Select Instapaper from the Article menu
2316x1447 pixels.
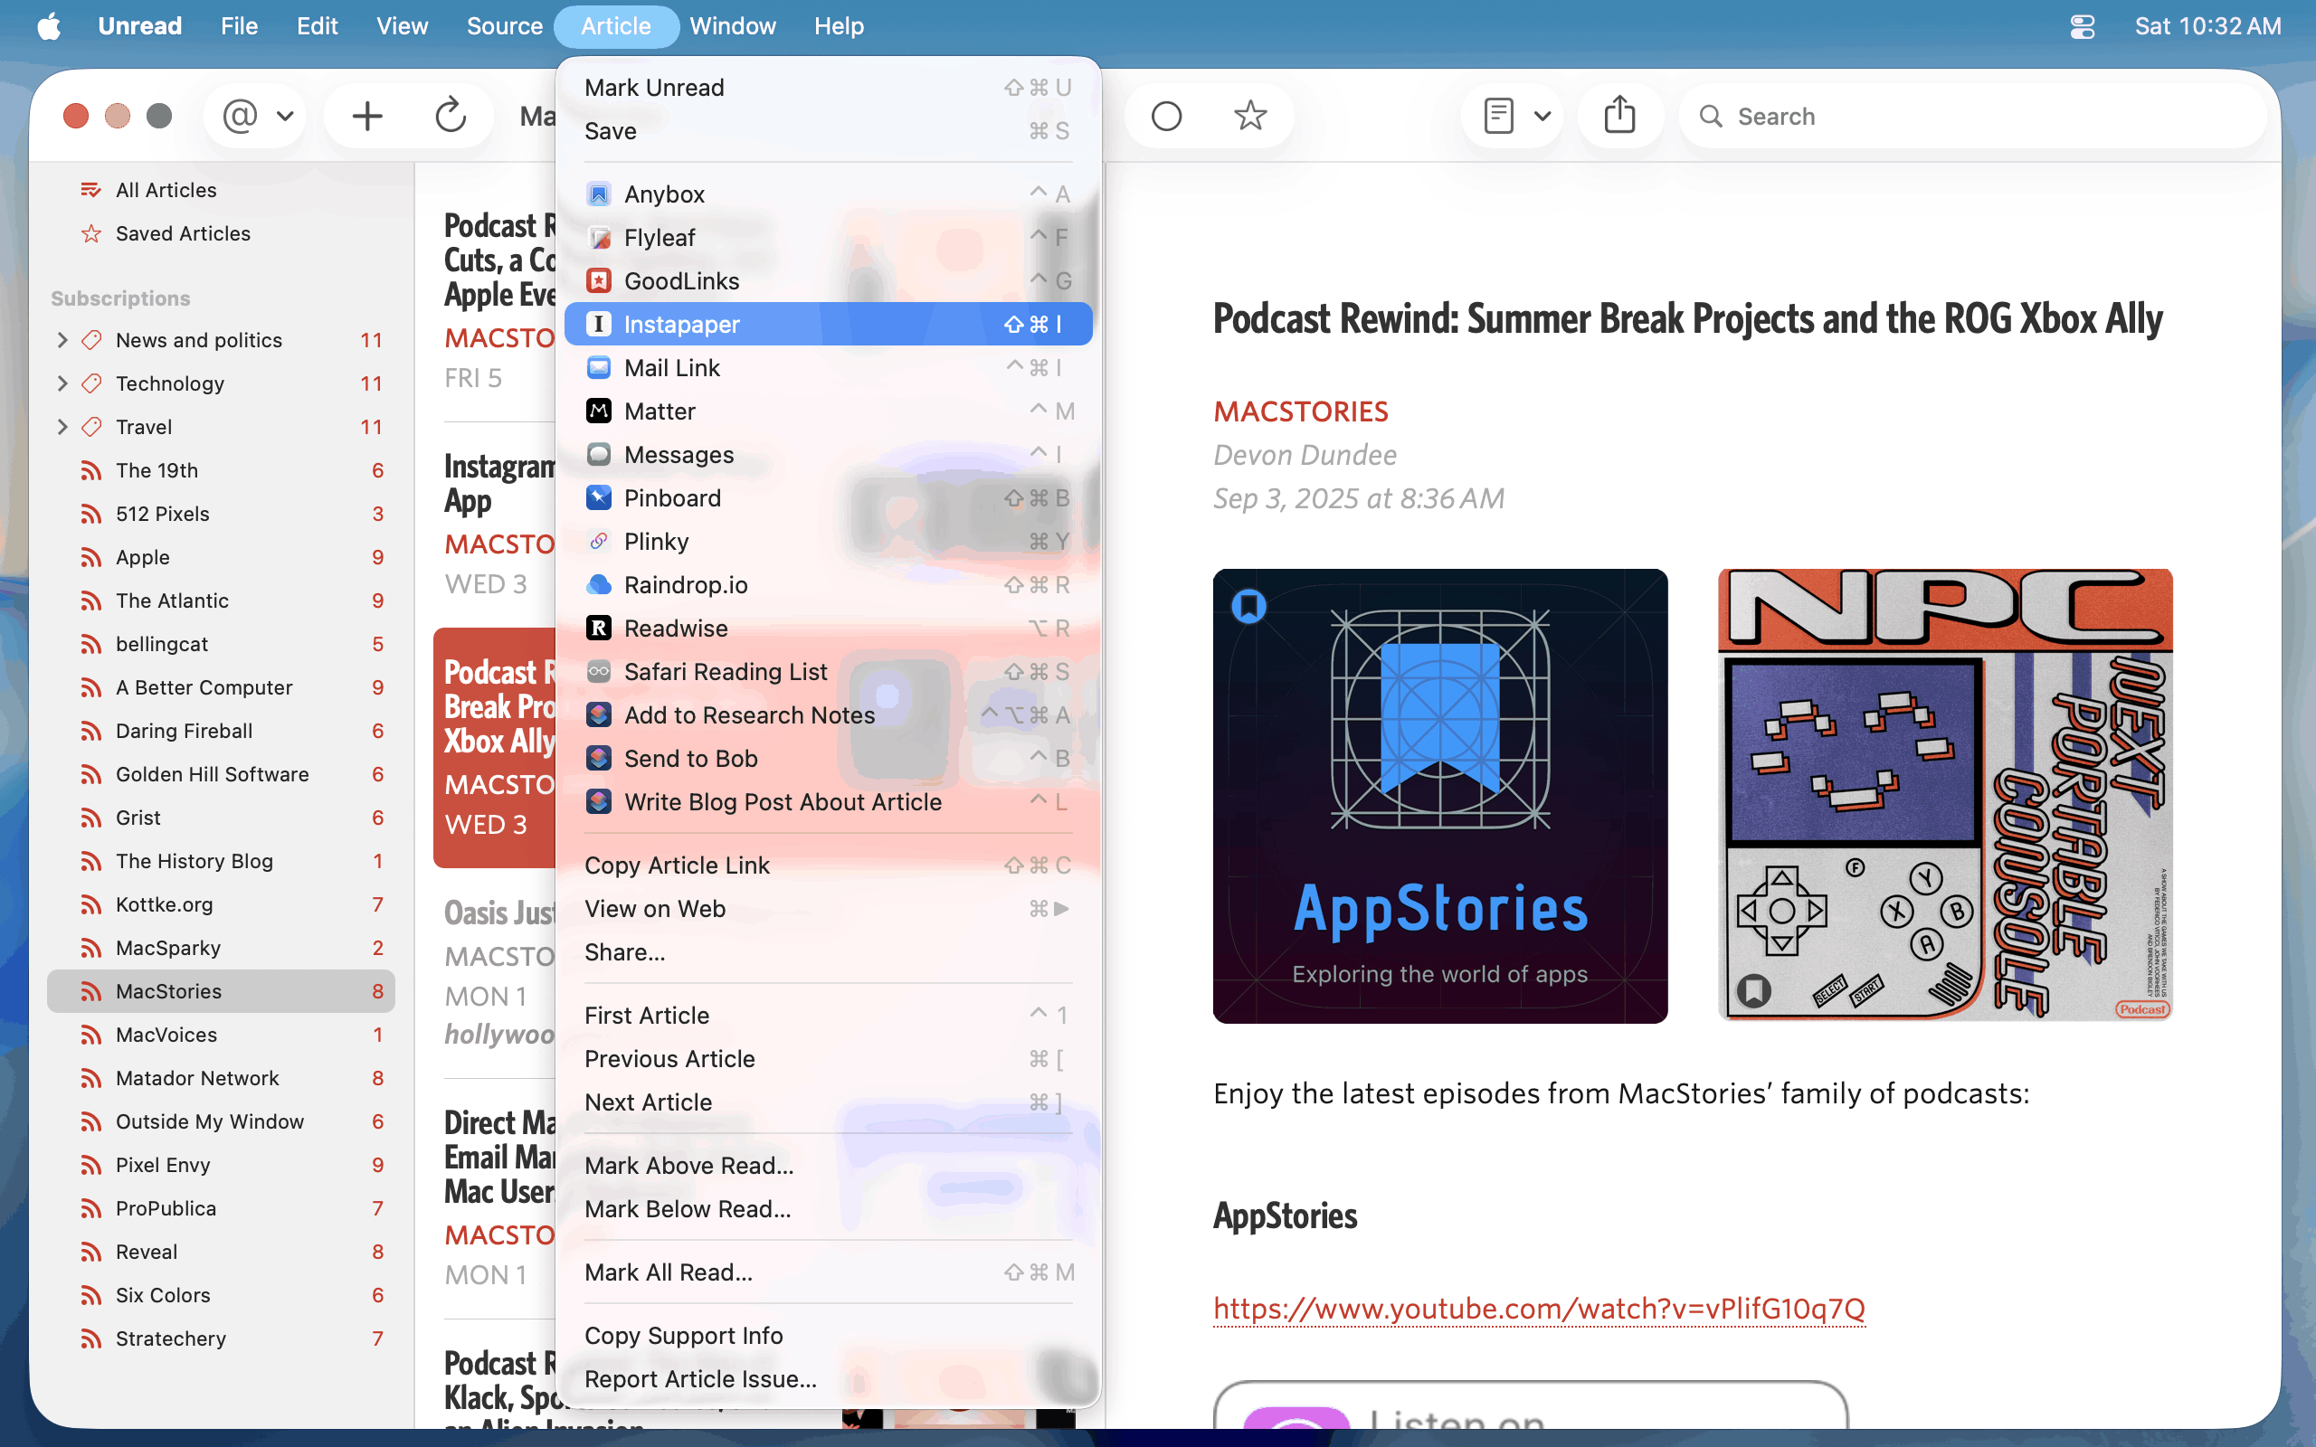[680, 325]
